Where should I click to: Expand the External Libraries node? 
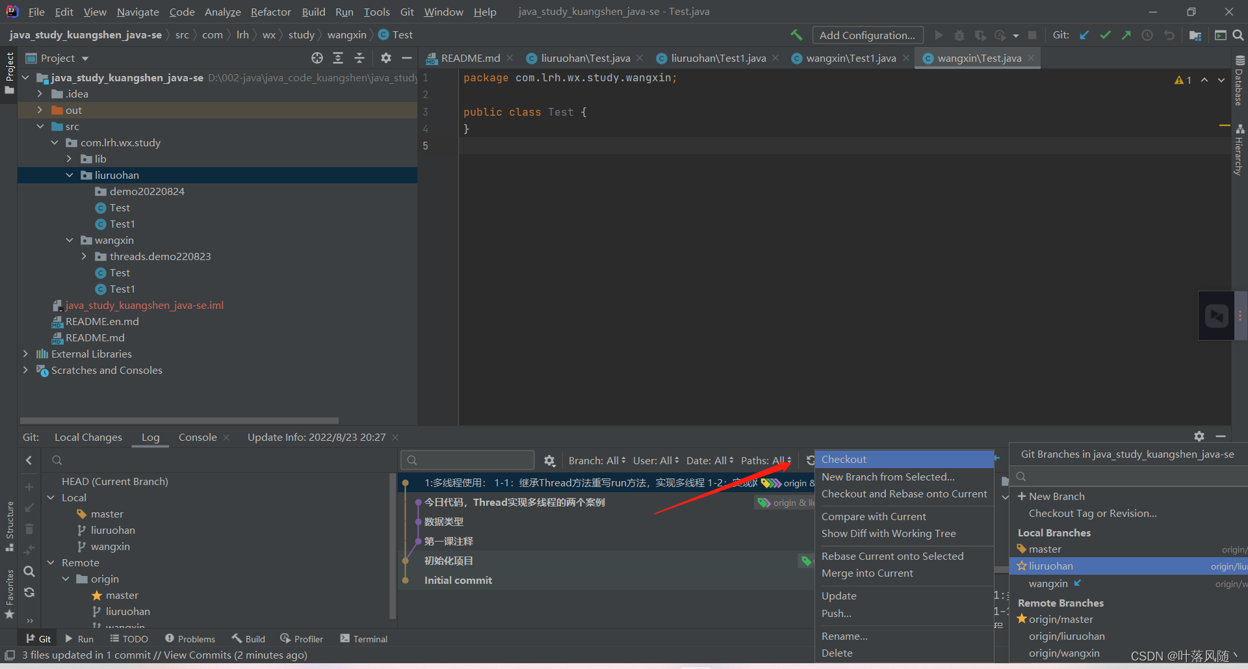tap(25, 354)
